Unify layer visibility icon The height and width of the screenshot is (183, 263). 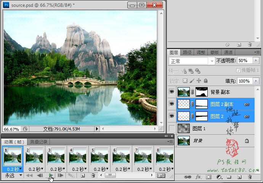click(191, 71)
